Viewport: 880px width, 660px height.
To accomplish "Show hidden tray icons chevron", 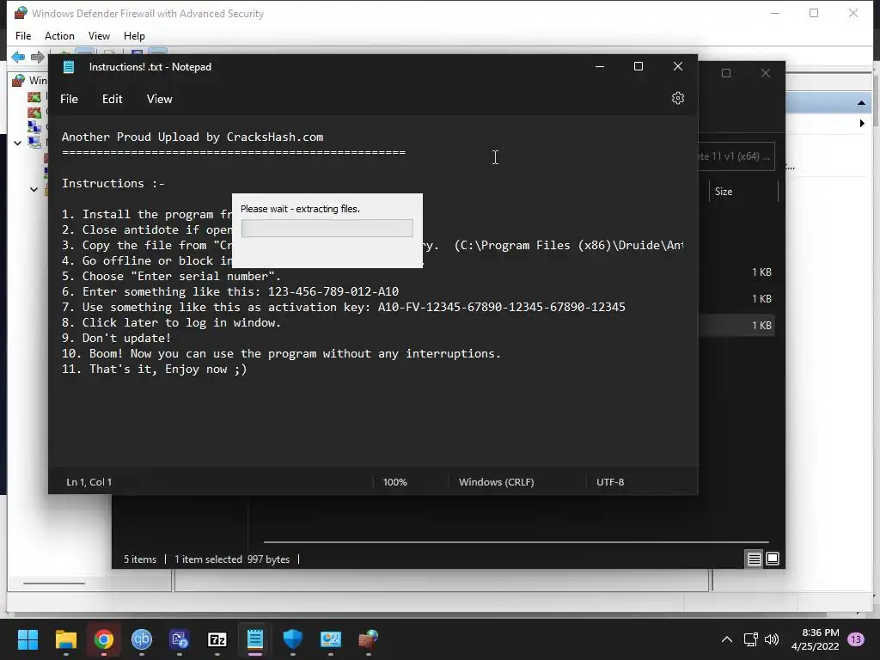I will [x=727, y=639].
